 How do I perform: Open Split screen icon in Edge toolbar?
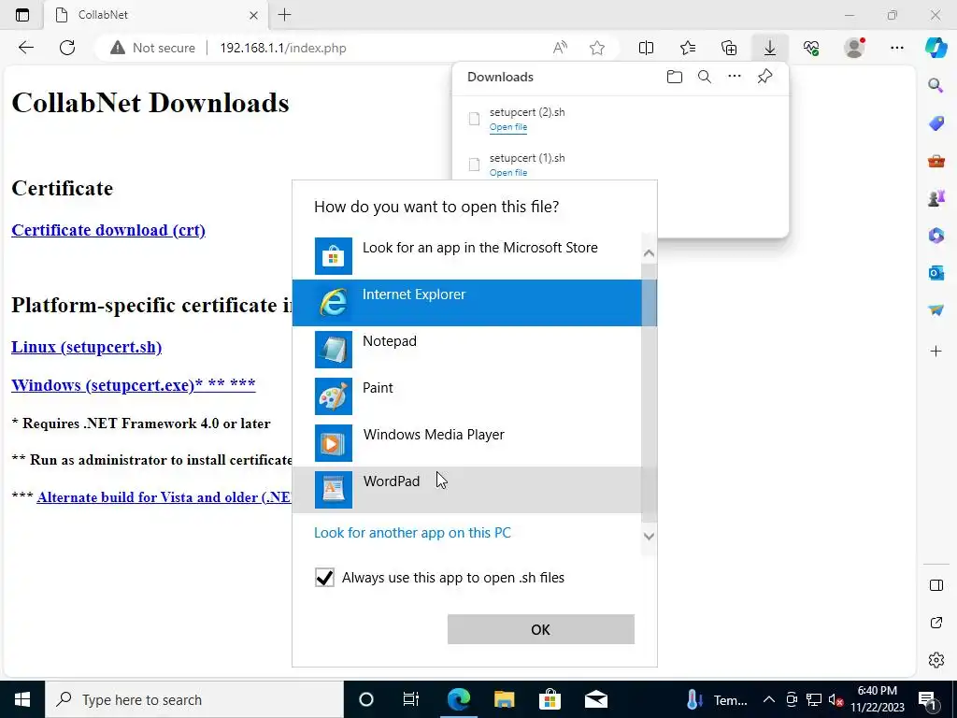[647, 48]
